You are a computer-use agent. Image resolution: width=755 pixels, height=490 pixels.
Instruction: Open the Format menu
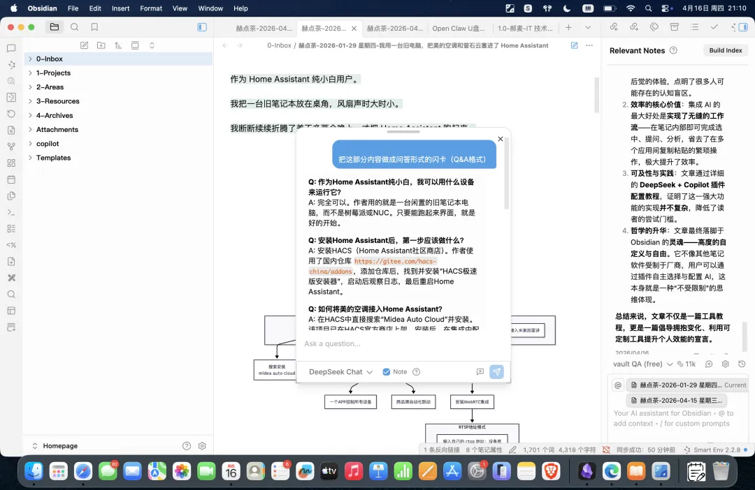[151, 8]
